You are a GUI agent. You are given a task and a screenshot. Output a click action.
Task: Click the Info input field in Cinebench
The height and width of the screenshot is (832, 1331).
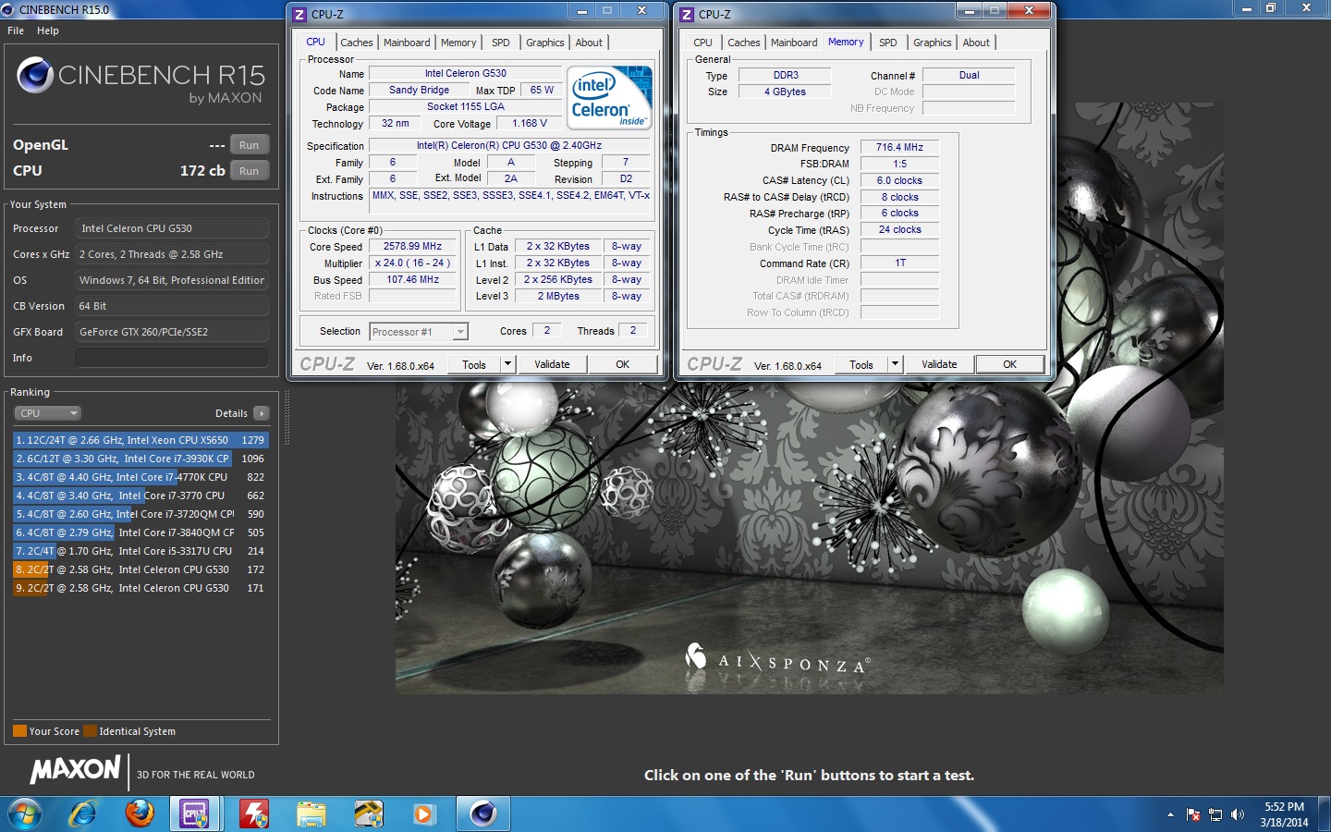tap(172, 358)
